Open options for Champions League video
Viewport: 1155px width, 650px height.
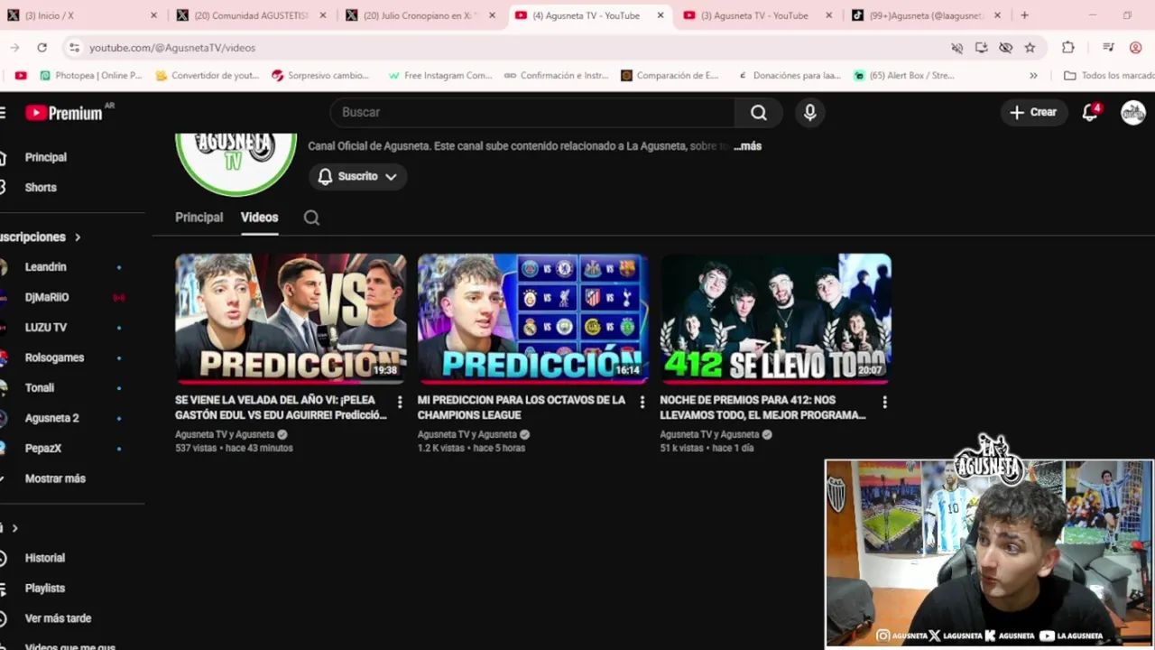point(642,402)
